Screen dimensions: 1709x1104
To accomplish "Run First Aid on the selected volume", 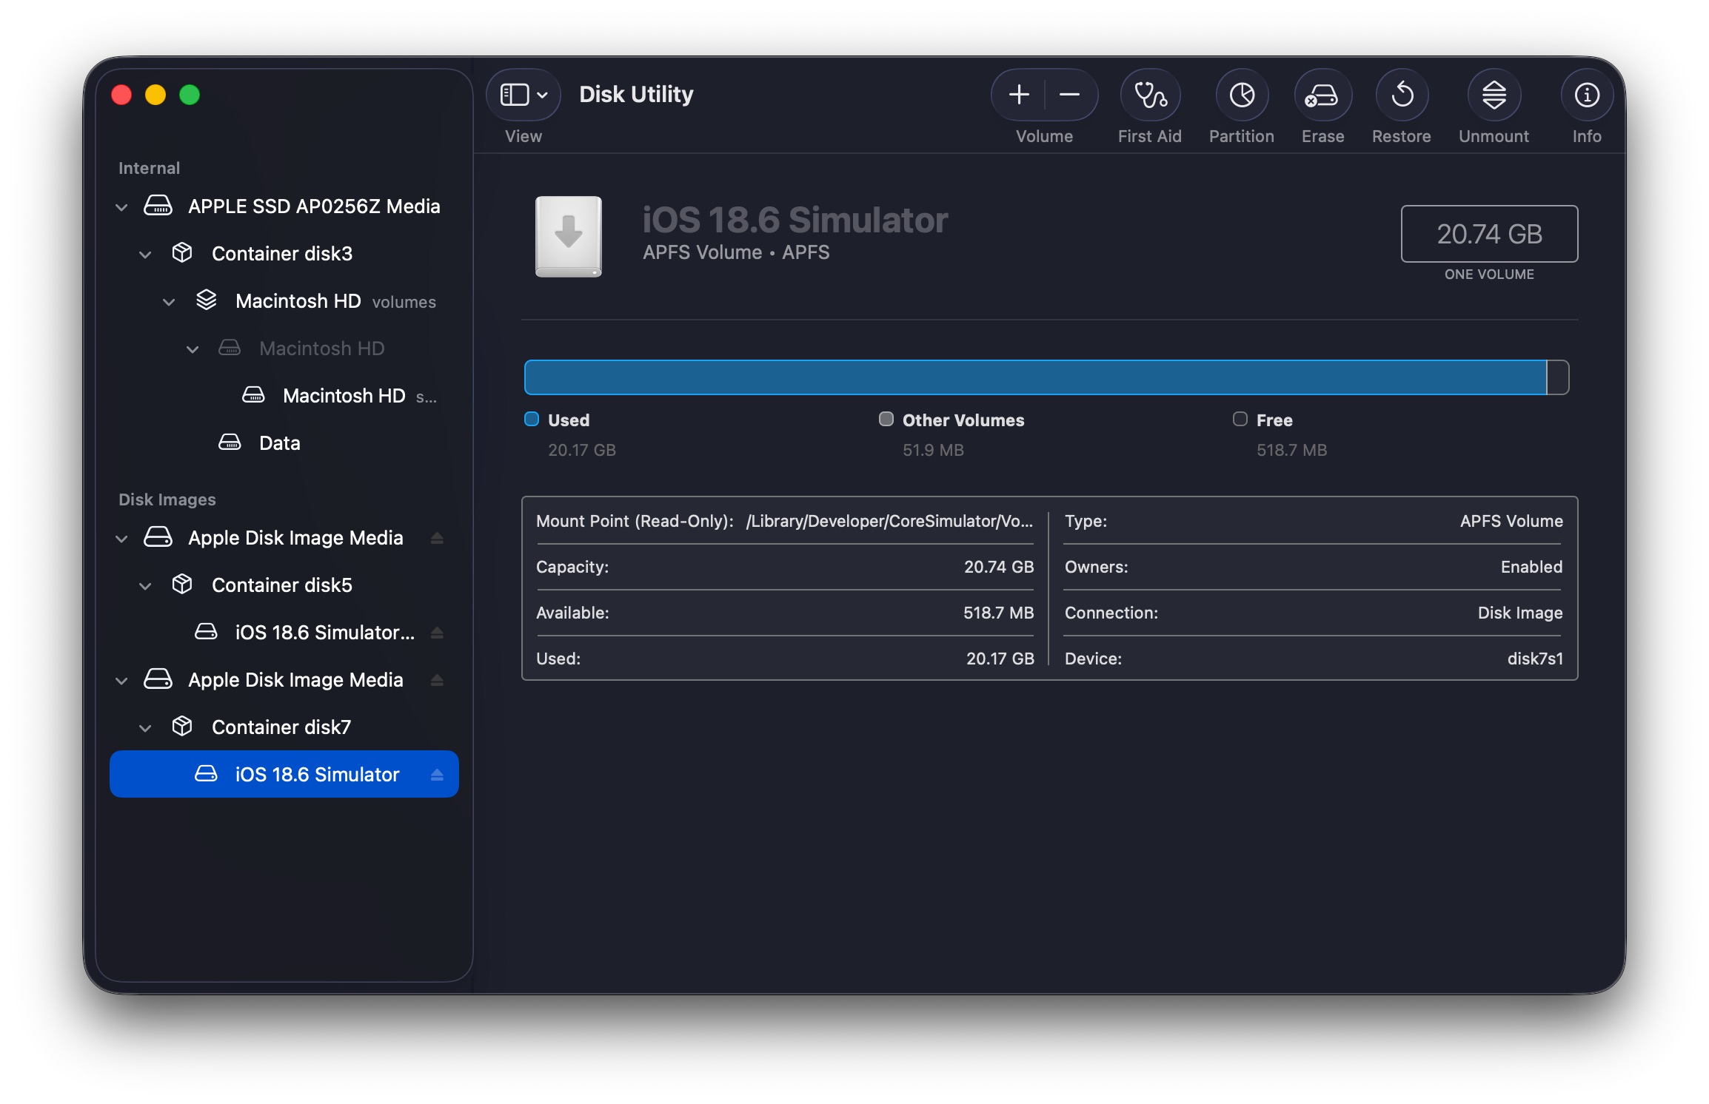I will tap(1150, 95).
